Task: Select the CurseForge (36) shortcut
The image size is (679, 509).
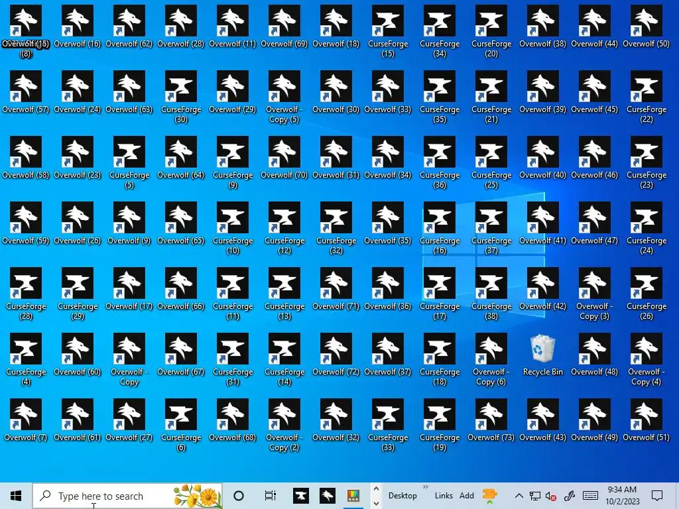Action: (x=440, y=163)
